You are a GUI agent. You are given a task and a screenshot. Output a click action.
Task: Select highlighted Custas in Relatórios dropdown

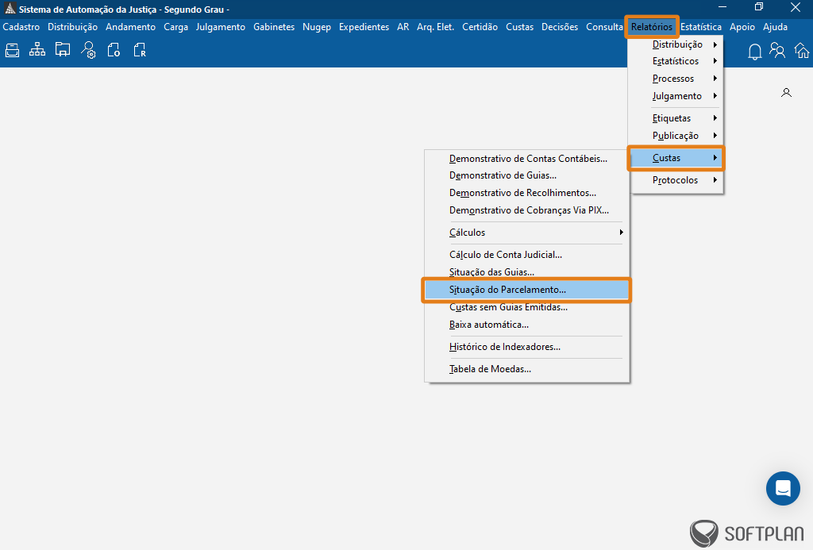point(676,158)
